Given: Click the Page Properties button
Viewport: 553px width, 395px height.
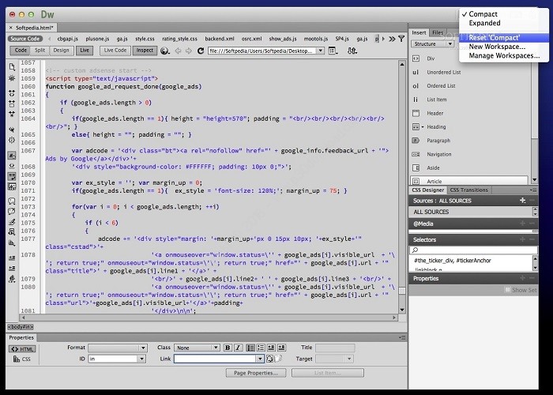Looking at the screenshot, I should pos(255,373).
